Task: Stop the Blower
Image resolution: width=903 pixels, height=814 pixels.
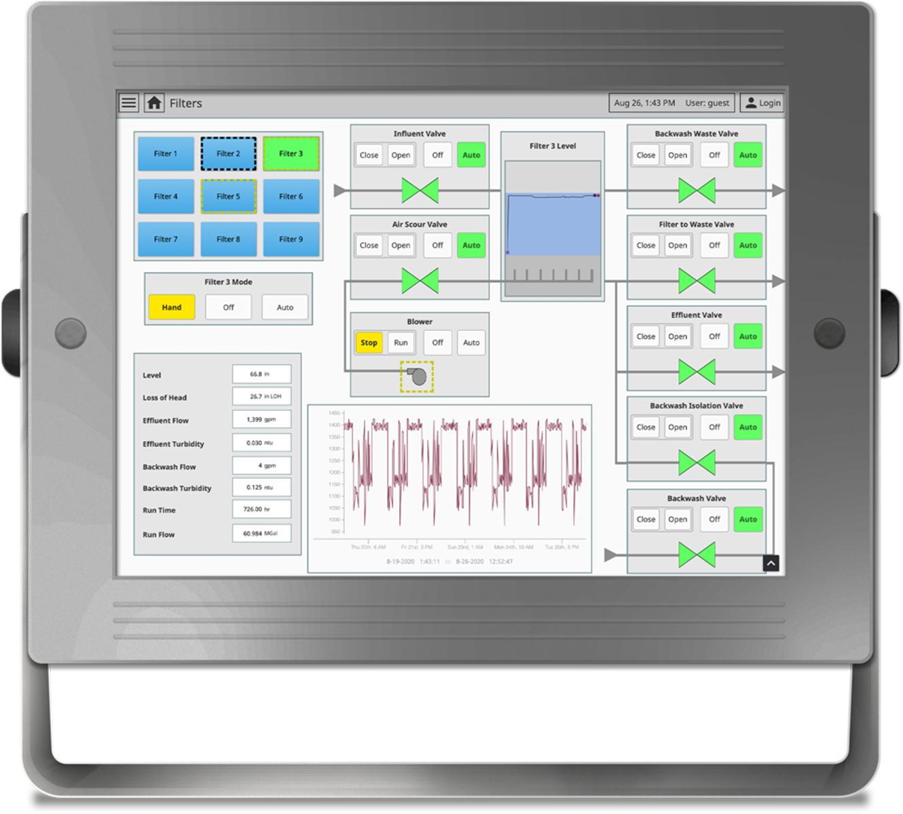Action: pyautogui.click(x=369, y=343)
